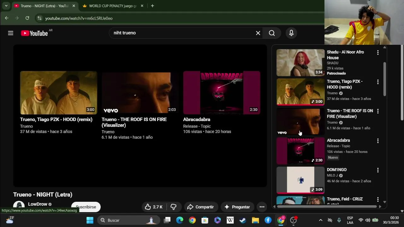Play THE ROOF IS ON FIRE end-screen thumbnail
Image resolution: width=404 pixels, height=227 pixels.
pos(140,93)
